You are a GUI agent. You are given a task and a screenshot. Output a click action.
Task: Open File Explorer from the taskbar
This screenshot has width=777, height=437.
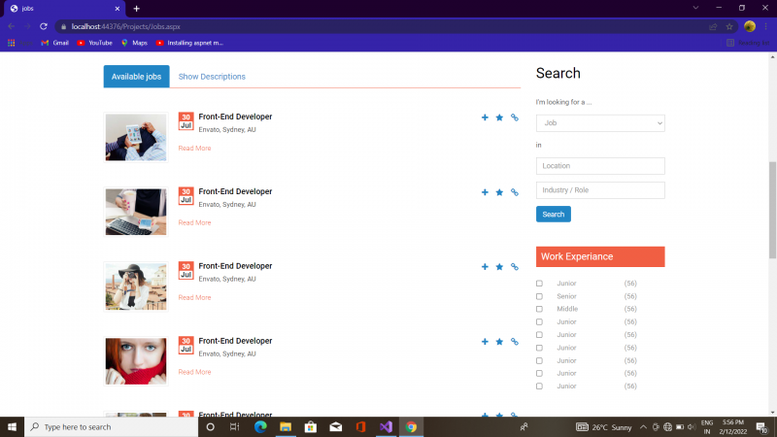[286, 426]
